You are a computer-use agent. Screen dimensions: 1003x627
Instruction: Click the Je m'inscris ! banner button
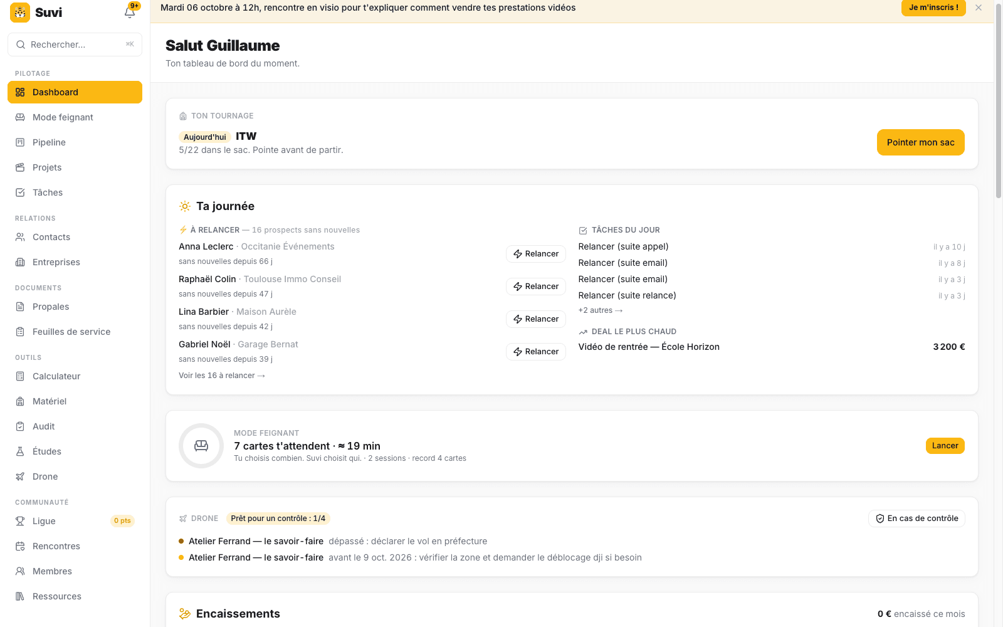pyautogui.click(x=933, y=8)
